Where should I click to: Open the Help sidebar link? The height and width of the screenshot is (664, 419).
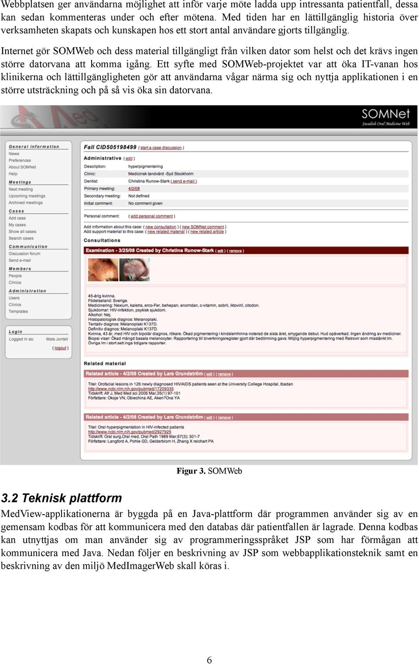[13, 174]
